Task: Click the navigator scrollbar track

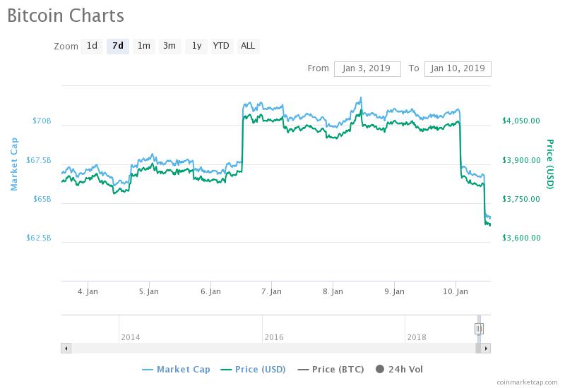Action: tap(273, 348)
